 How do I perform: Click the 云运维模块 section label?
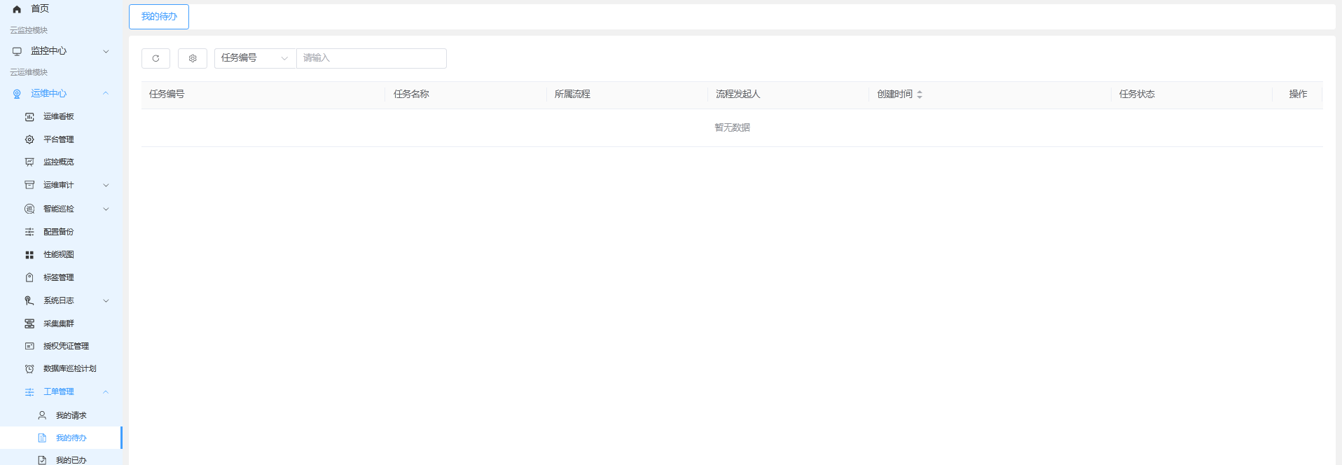[29, 72]
